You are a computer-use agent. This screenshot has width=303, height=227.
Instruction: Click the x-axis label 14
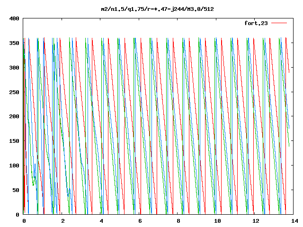294,221
